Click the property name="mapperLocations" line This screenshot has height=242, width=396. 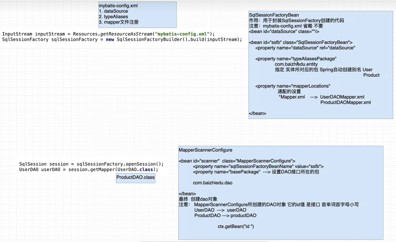point(293,86)
